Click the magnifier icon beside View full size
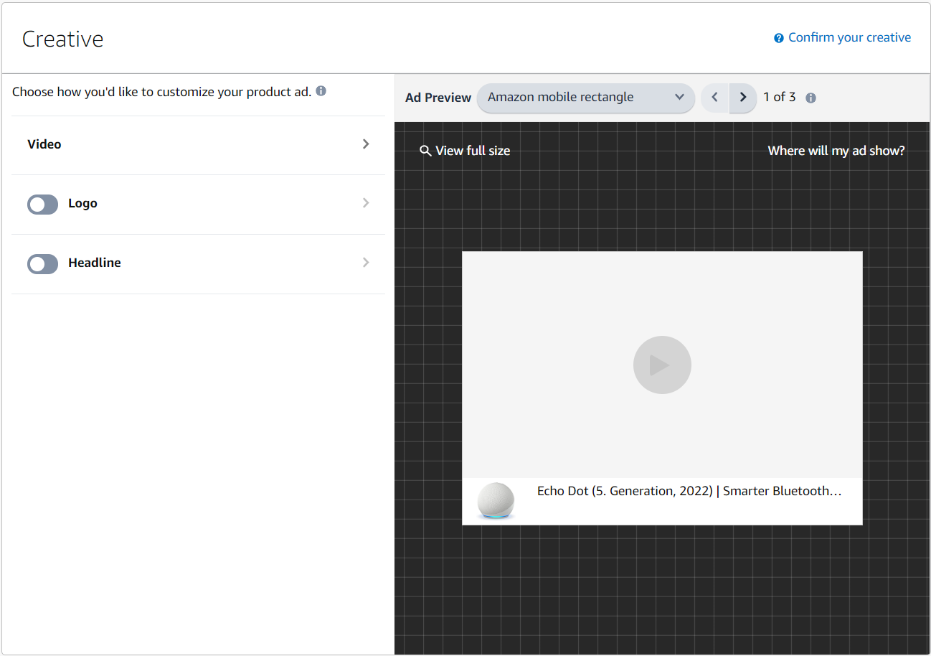Image resolution: width=931 pixels, height=656 pixels. (x=425, y=151)
